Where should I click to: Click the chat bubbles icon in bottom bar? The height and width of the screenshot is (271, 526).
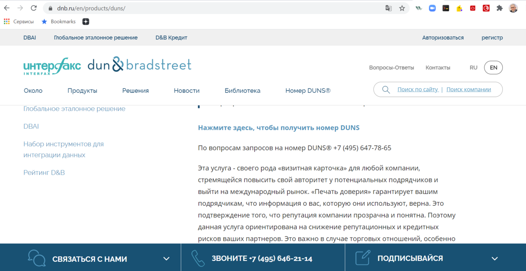(36, 258)
